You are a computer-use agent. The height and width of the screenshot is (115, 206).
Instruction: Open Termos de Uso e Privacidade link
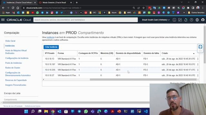click(13, 106)
